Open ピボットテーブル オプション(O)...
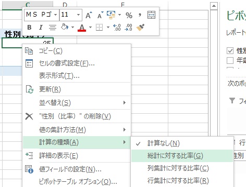The width and height of the screenshot is (246, 187). [77, 181]
